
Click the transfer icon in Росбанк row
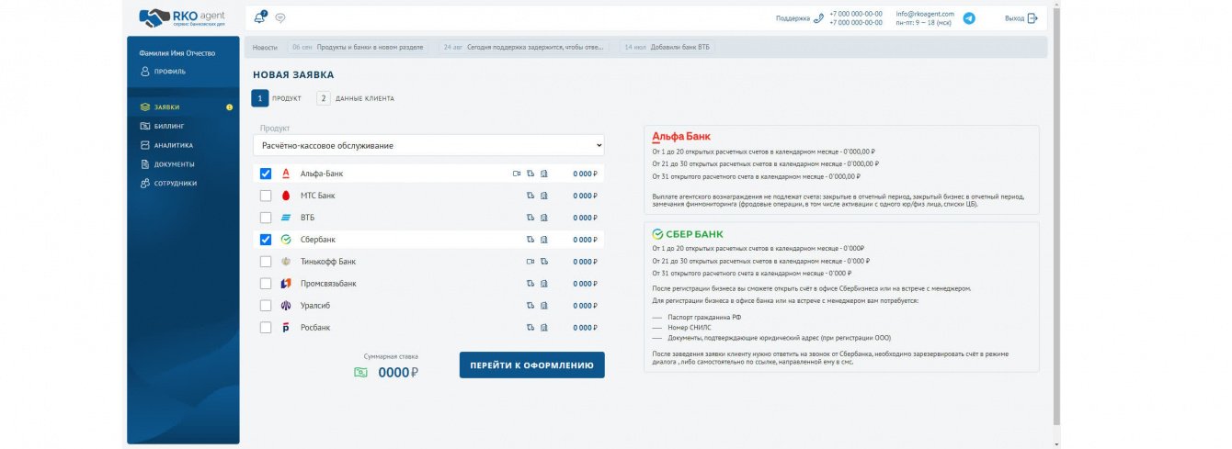(x=530, y=328)
